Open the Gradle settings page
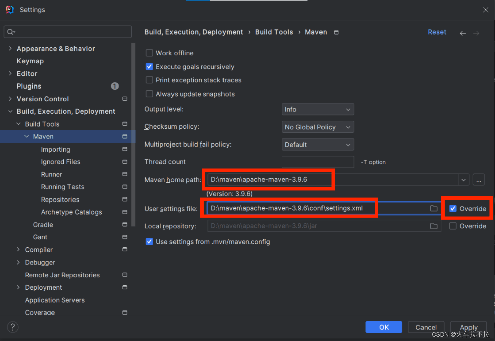The height and width of the screenshot is (341, 495). (43, 225)
